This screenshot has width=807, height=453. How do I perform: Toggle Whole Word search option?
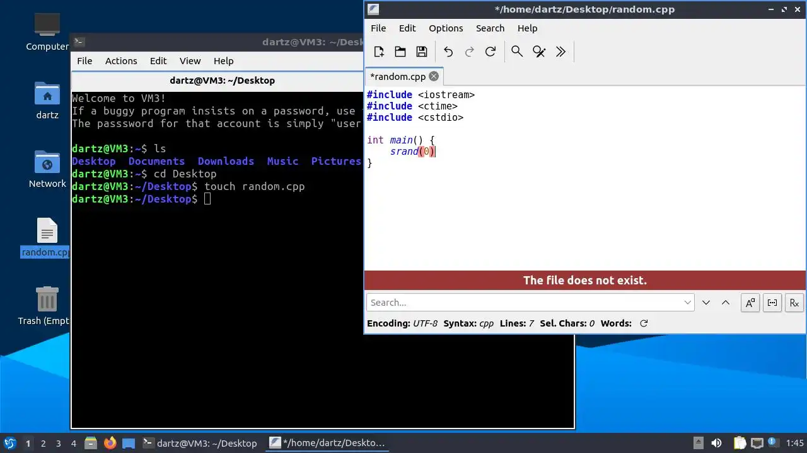[x=772, y=303]
